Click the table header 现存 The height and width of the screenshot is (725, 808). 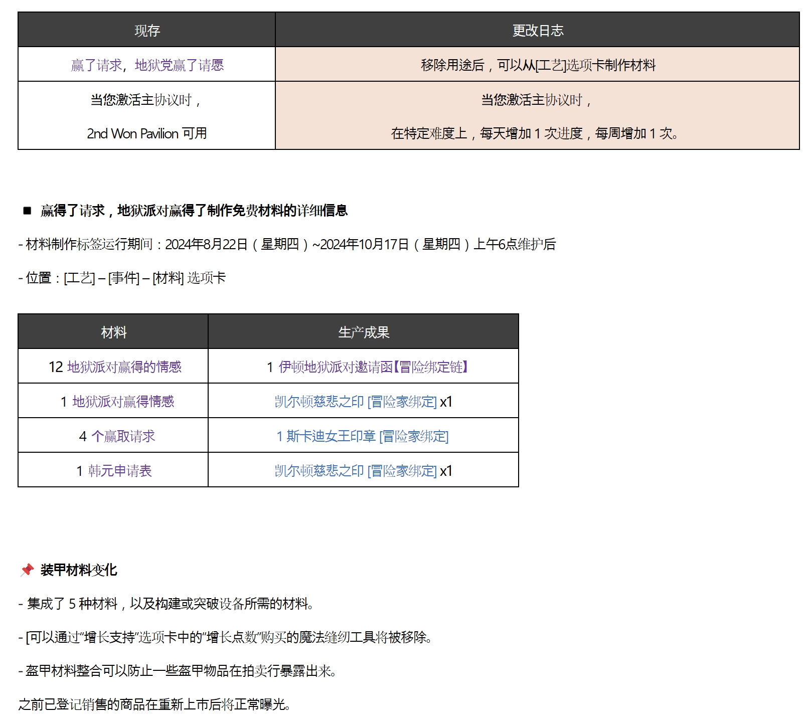[x=147, y=31]
